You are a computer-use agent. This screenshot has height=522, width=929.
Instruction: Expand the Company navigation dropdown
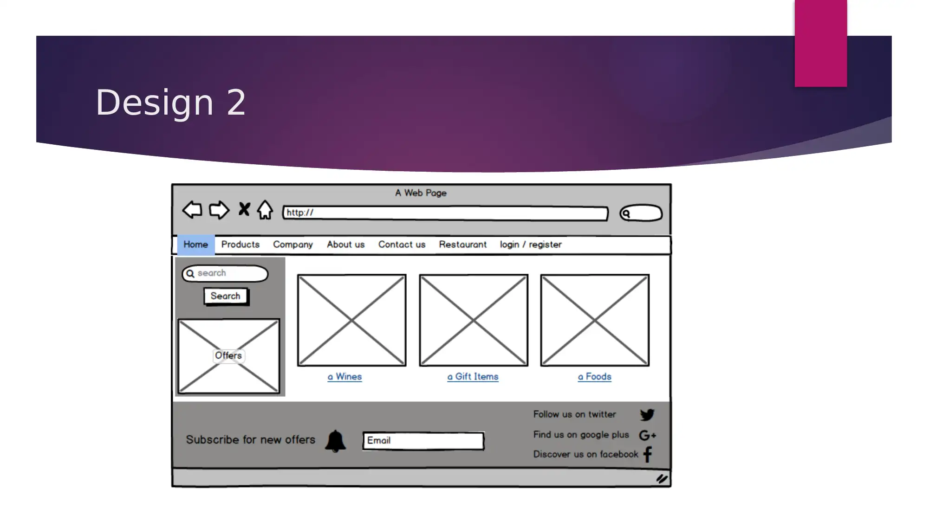(293, 244)
